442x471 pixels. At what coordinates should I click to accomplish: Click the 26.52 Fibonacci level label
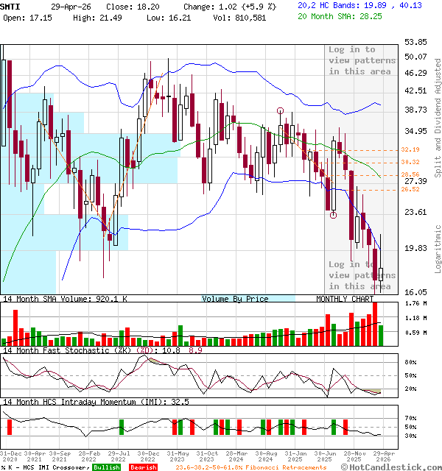pyautogui.click(x=410, y=189)
